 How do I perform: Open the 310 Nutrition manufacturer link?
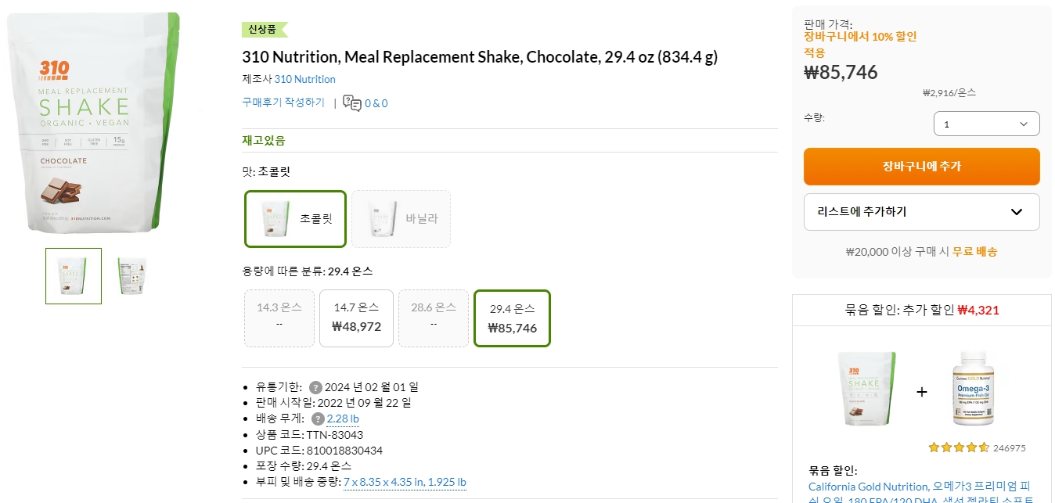pos(304,79)
